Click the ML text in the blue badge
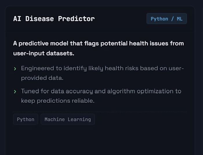The image size is (203, 155). (180, 19)
